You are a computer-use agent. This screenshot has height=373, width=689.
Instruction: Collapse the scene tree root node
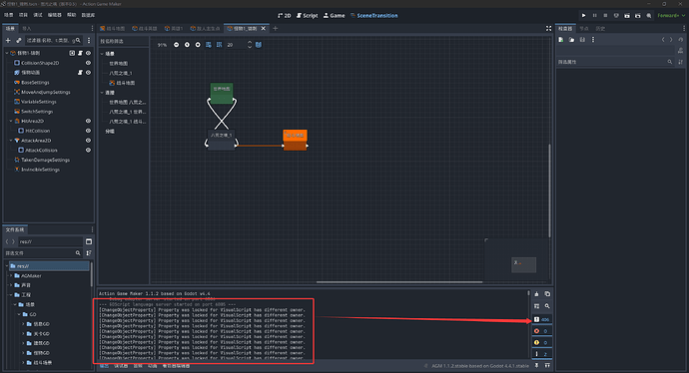[7, 53]
